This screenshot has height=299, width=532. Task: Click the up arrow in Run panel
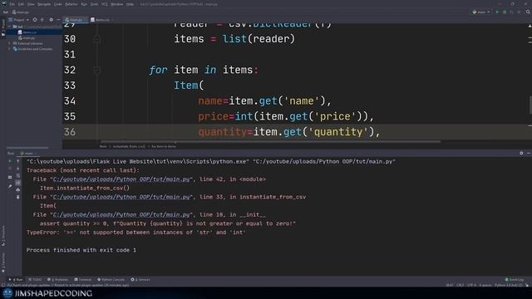click(x=18, y=161)
